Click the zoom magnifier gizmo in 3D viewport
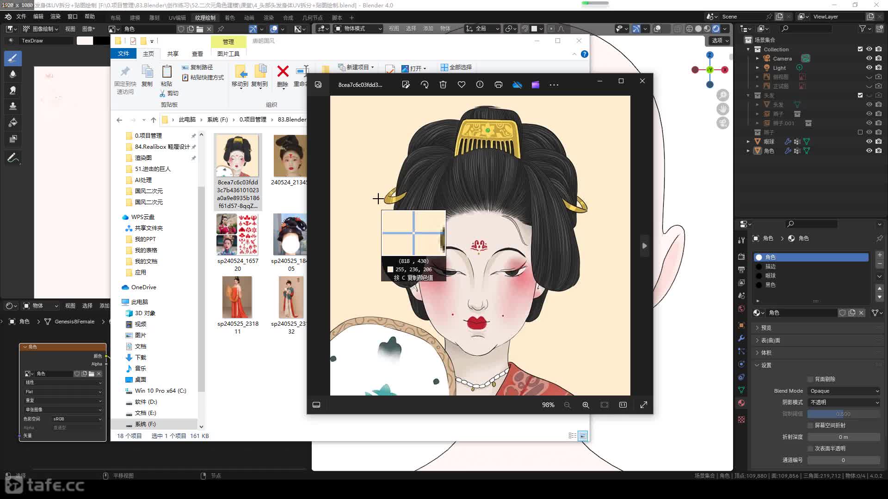 722,95
